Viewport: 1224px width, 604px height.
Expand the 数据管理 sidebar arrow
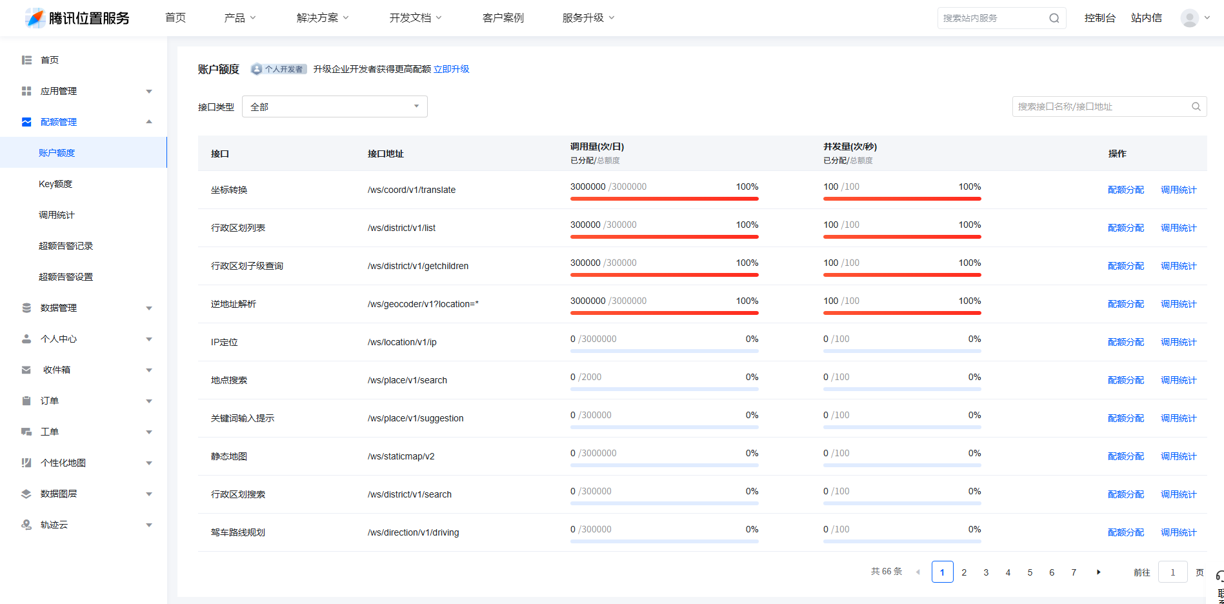[149, 308]
